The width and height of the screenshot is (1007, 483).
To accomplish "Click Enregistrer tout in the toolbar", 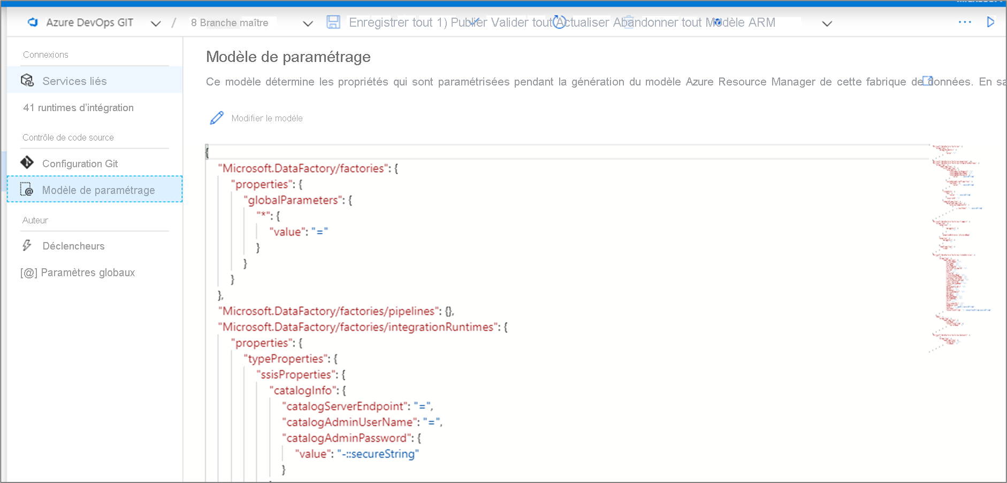I will coord(391,22).
